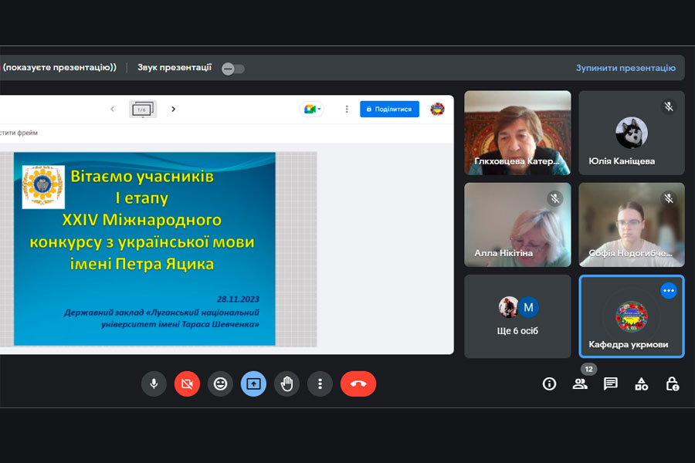Click the Поділитися button
695x463 pixels.
pos(389,109)
